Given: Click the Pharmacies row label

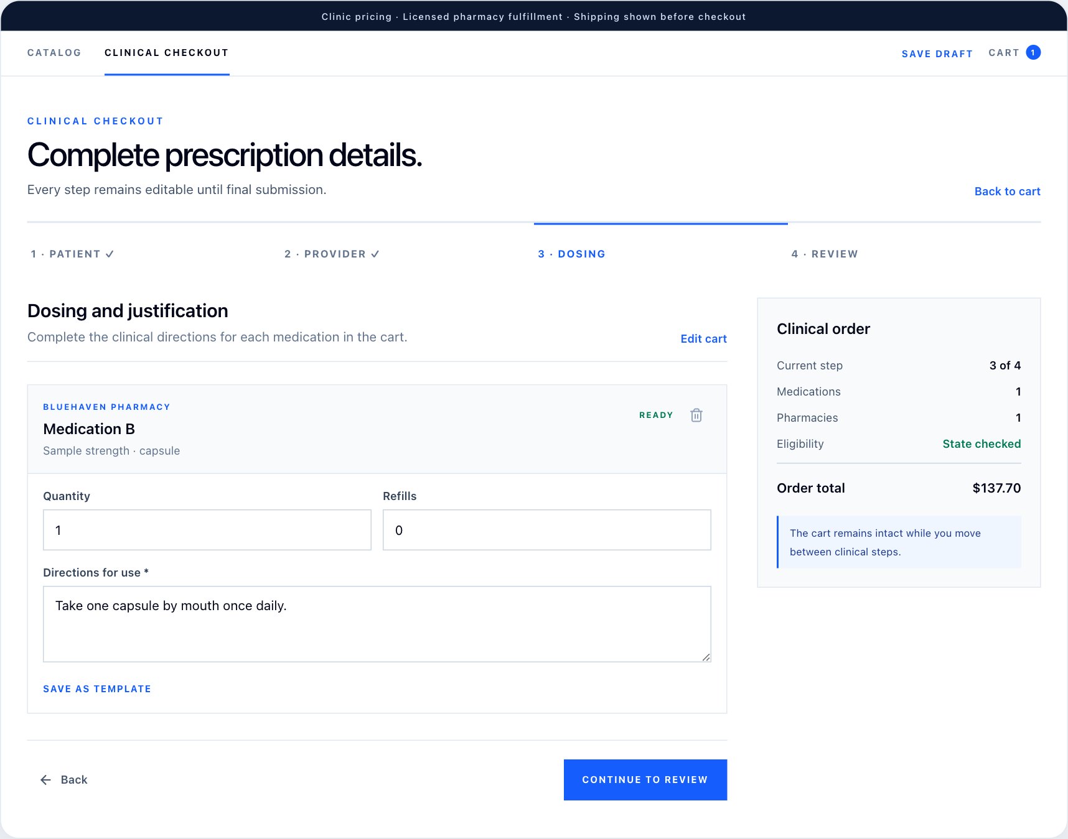Looking at the screenshot, I should coord(807,417).
